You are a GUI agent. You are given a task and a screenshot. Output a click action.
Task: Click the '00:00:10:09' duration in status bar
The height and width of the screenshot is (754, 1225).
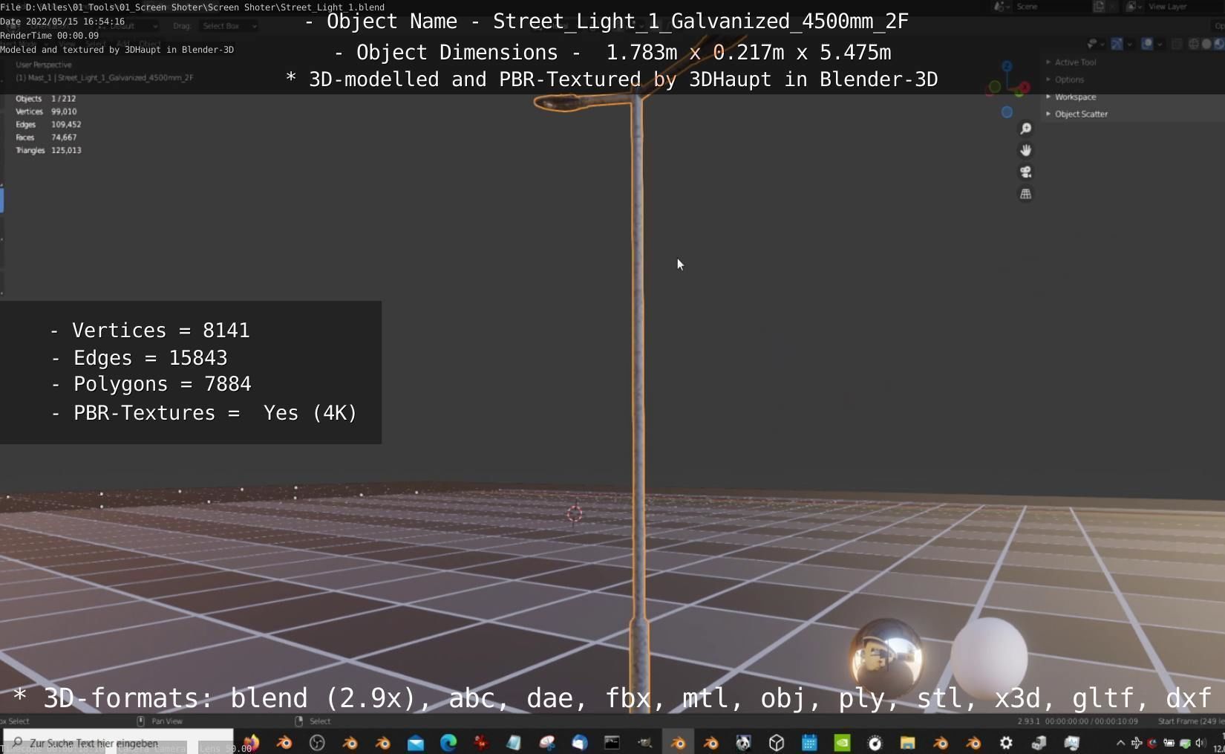click(1116, 721)
